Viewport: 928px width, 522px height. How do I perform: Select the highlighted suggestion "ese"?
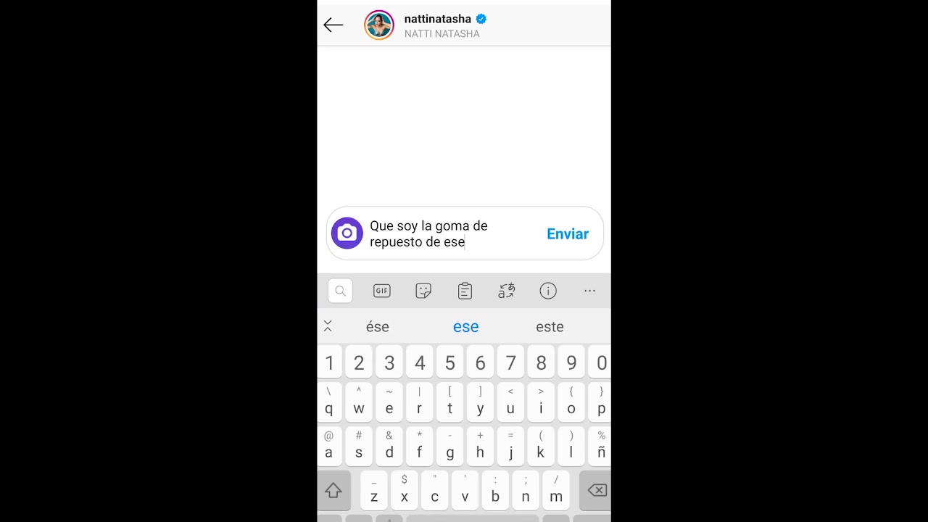[465, 327]
